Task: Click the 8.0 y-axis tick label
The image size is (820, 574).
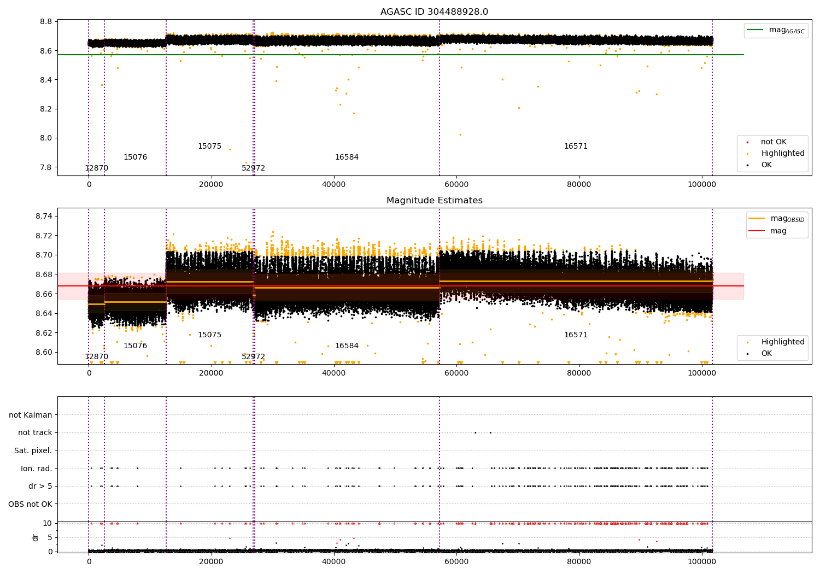Action: 46,138
